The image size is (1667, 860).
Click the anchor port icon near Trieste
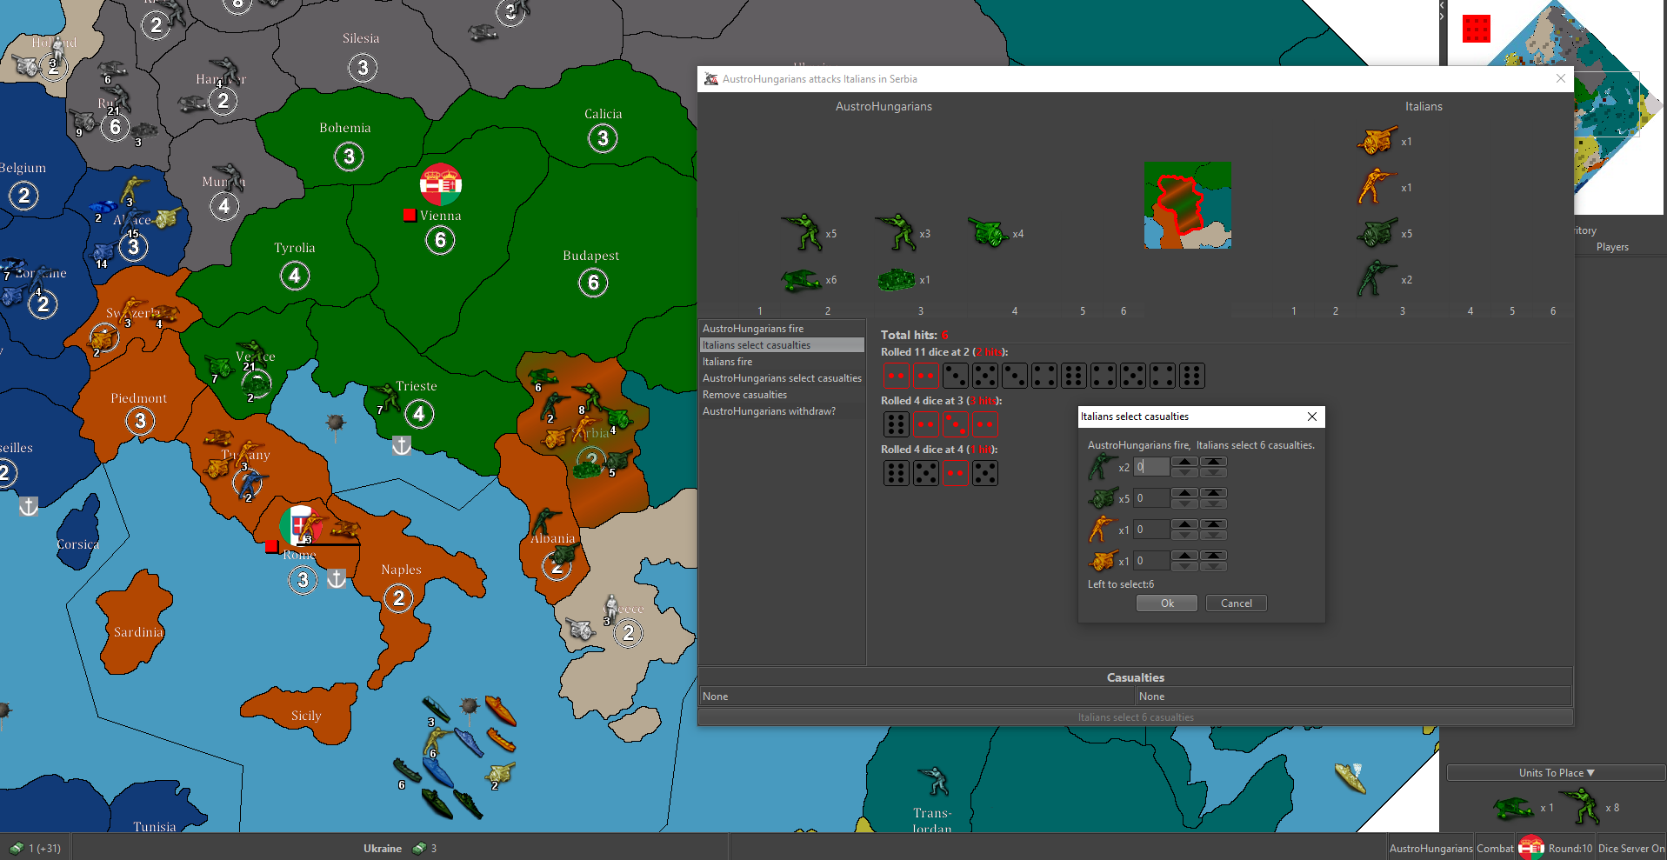[401, 445]
